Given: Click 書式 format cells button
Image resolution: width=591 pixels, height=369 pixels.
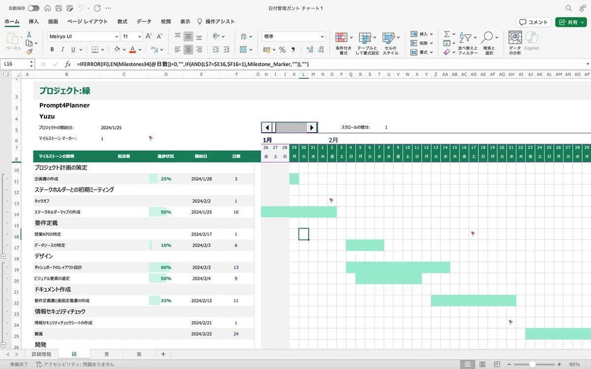Looking at the screenshot, I should [x=421, y=52].
